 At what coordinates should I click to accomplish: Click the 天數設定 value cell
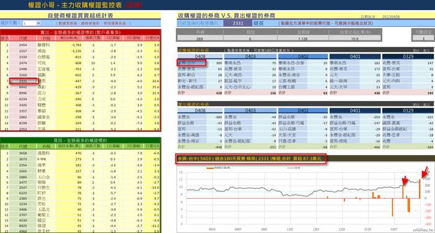pyautogui.click(x=423, y=38)
